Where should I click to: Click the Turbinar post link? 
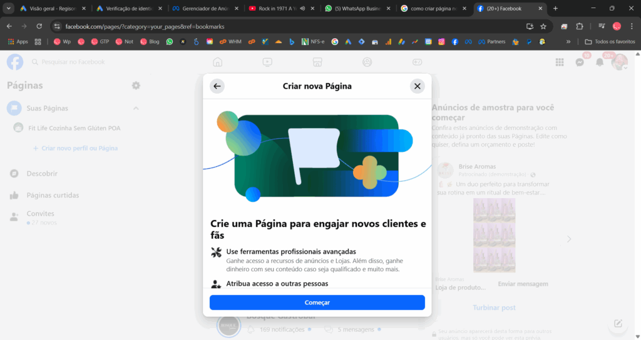494,307
